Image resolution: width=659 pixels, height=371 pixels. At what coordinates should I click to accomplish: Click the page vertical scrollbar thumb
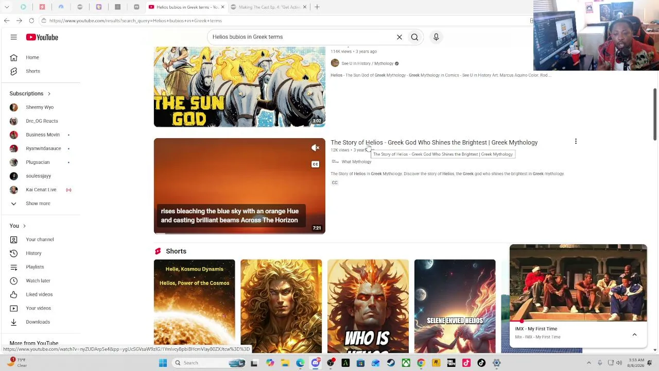click(655, 114)
